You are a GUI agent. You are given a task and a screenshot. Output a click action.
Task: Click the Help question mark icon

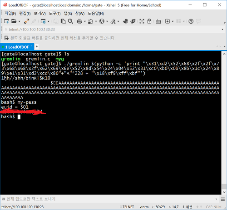[191, 21]
